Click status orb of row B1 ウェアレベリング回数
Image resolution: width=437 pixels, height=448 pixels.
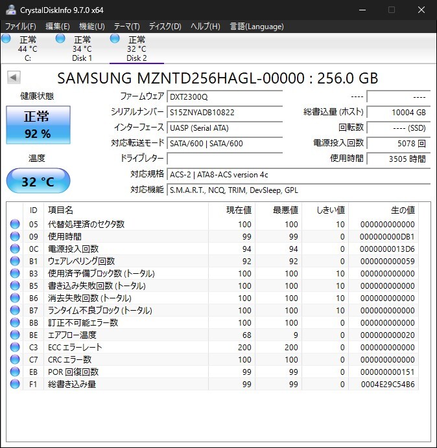[15, 261]
